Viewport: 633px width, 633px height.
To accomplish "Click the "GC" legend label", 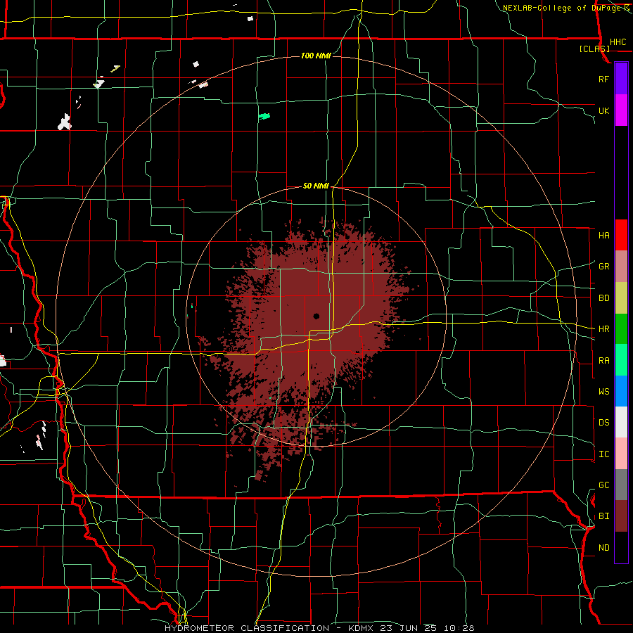I will click(x=603, y=485).
